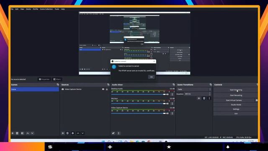Move the source up in the Sources list
This screenshot has height=151, width=268.
pyautogui.click(x=78, y=133)
